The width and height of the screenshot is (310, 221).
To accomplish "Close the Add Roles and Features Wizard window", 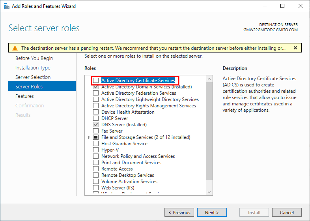I will [x=301, y=6].
